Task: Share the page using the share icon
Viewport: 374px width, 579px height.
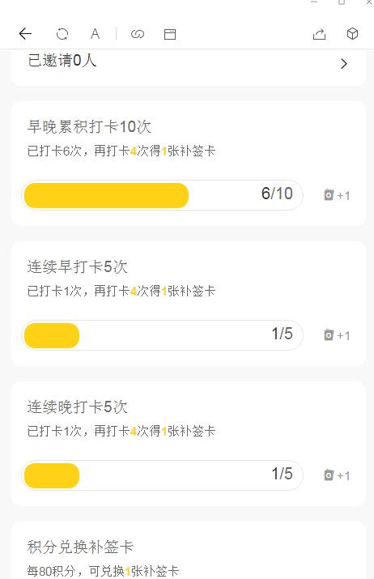Action: point(320,34)
